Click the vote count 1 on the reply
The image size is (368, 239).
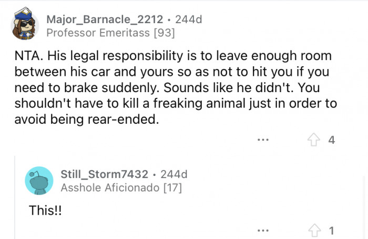pos(331,230)
